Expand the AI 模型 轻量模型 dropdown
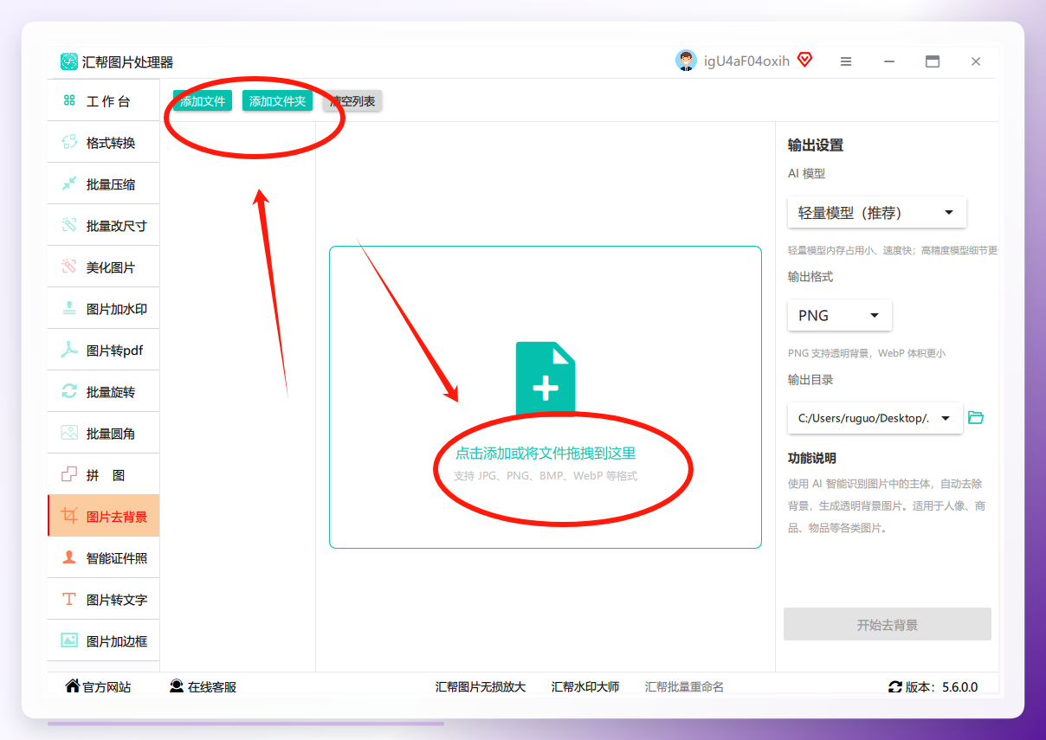 877,212
